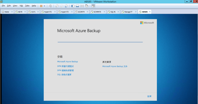This screenshot has width=198, height=104.
Task: Click the console view toolbar icon
Action: coord(93,6)
